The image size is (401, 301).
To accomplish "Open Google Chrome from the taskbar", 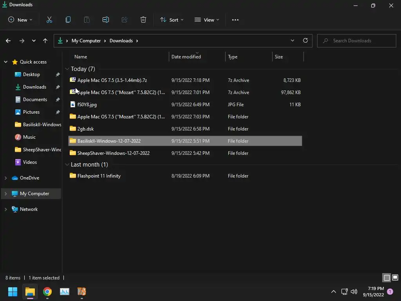I will tap(47, 292).
